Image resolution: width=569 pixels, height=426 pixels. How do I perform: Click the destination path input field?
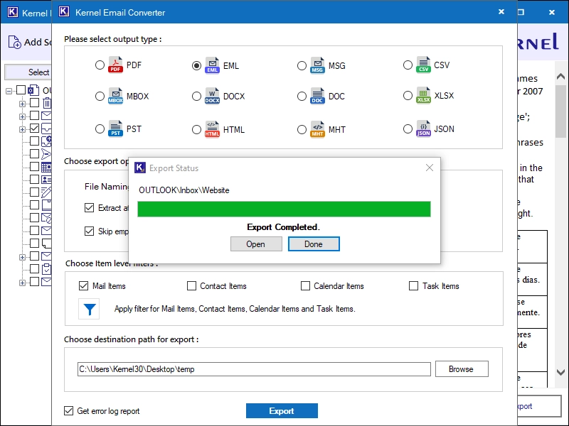pyautogui.click(x=254, y=369)
